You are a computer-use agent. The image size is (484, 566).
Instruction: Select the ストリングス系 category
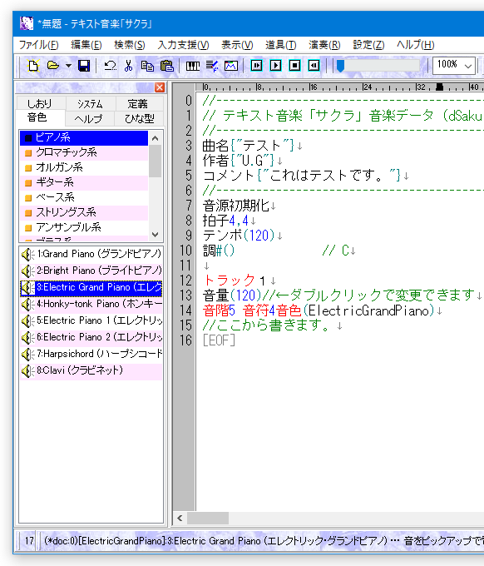pyautogui.click(x=84, y=212)
